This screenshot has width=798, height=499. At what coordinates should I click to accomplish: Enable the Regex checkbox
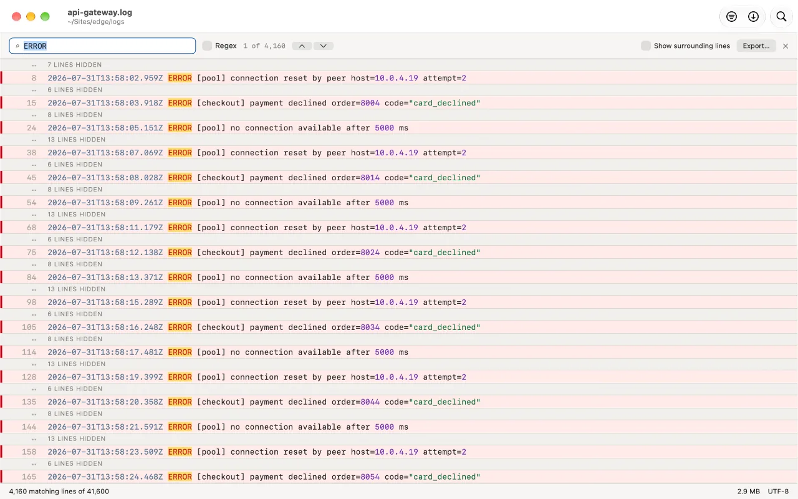pos(207,46)
